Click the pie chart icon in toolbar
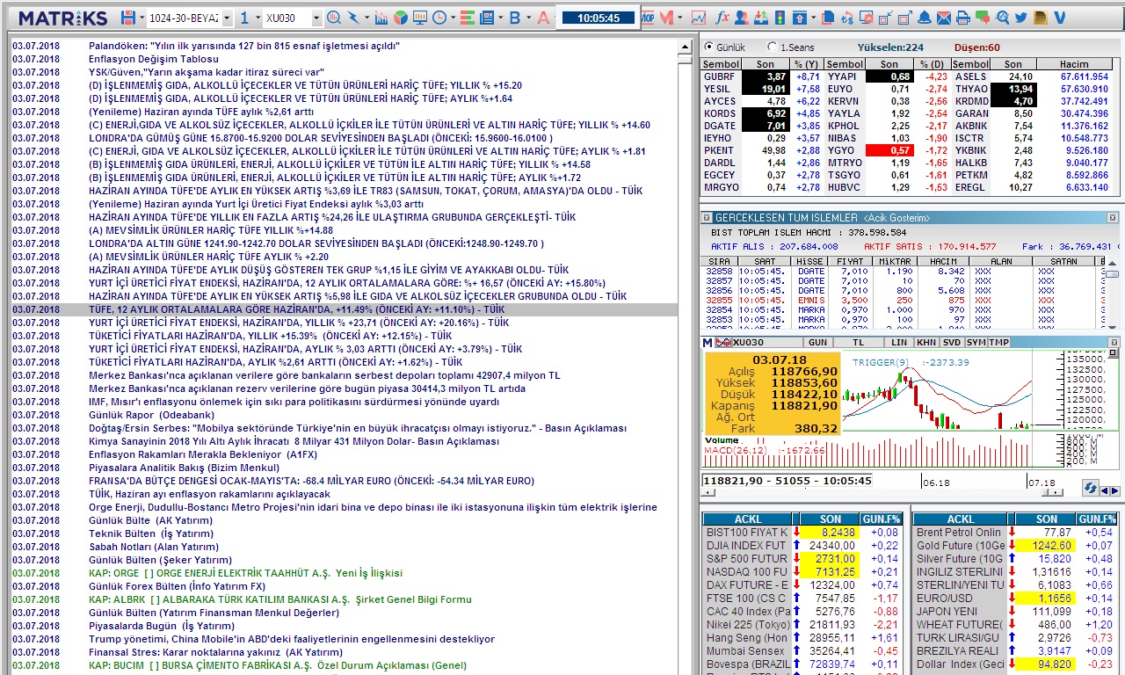The image size is (1125, 675). pyautogui.click(x=400, y=18)
